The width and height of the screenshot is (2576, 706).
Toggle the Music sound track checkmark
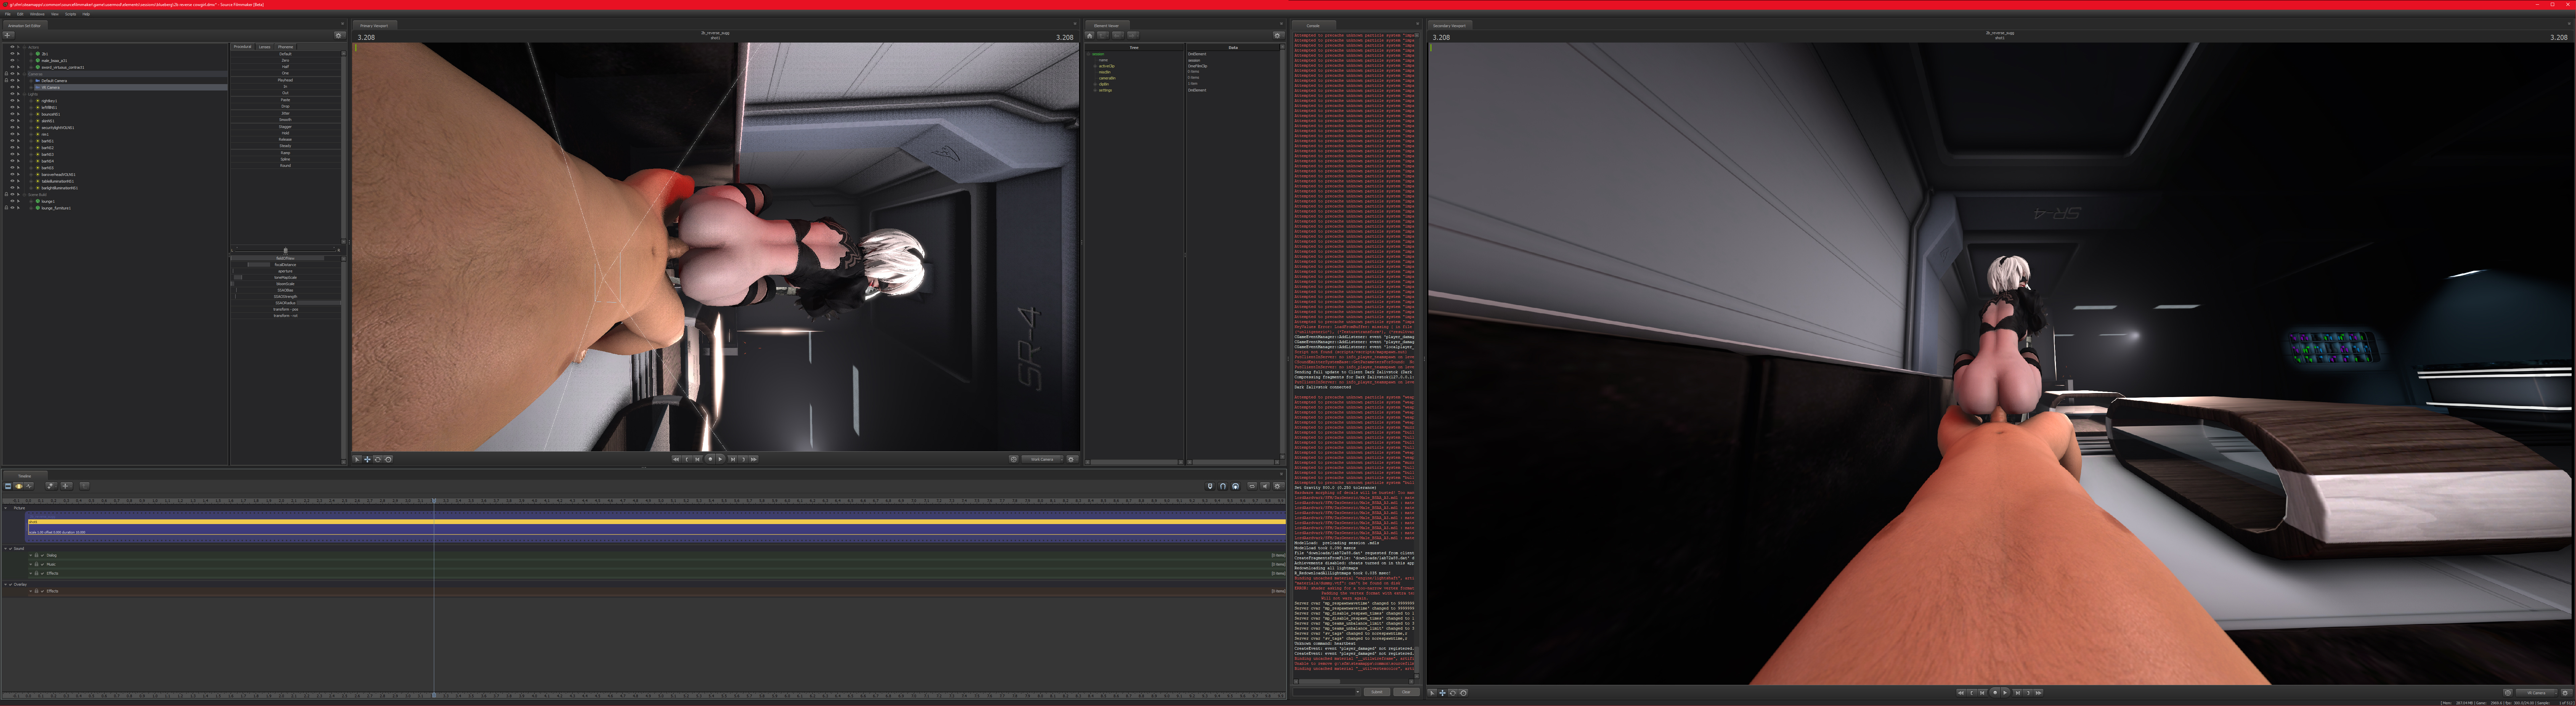(42, 564)
